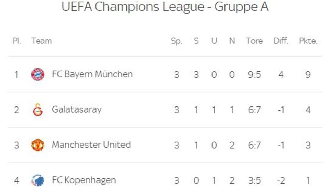
Task: Click the Tore column header
Action: pyautogui.click(x=254, y=41)
